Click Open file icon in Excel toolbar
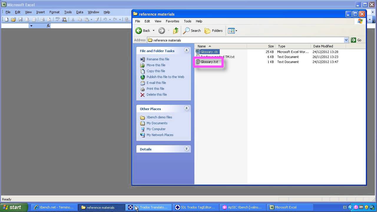This screenshot has height=212, width=377. click(13, 19)
